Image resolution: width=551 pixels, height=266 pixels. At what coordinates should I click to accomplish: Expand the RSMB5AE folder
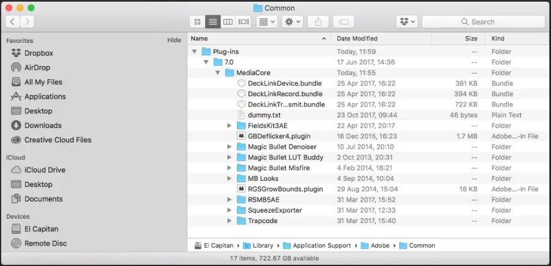229,200
